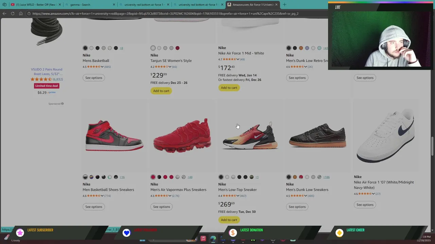The width and height of the screenshot is (435, 244).
Task: Add Men's Low-Top Sneaker to cart
Action: tap(229, 220)
